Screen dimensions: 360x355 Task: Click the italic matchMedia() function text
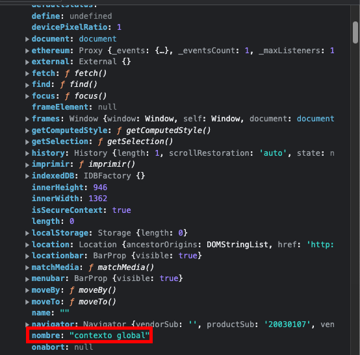125,267
